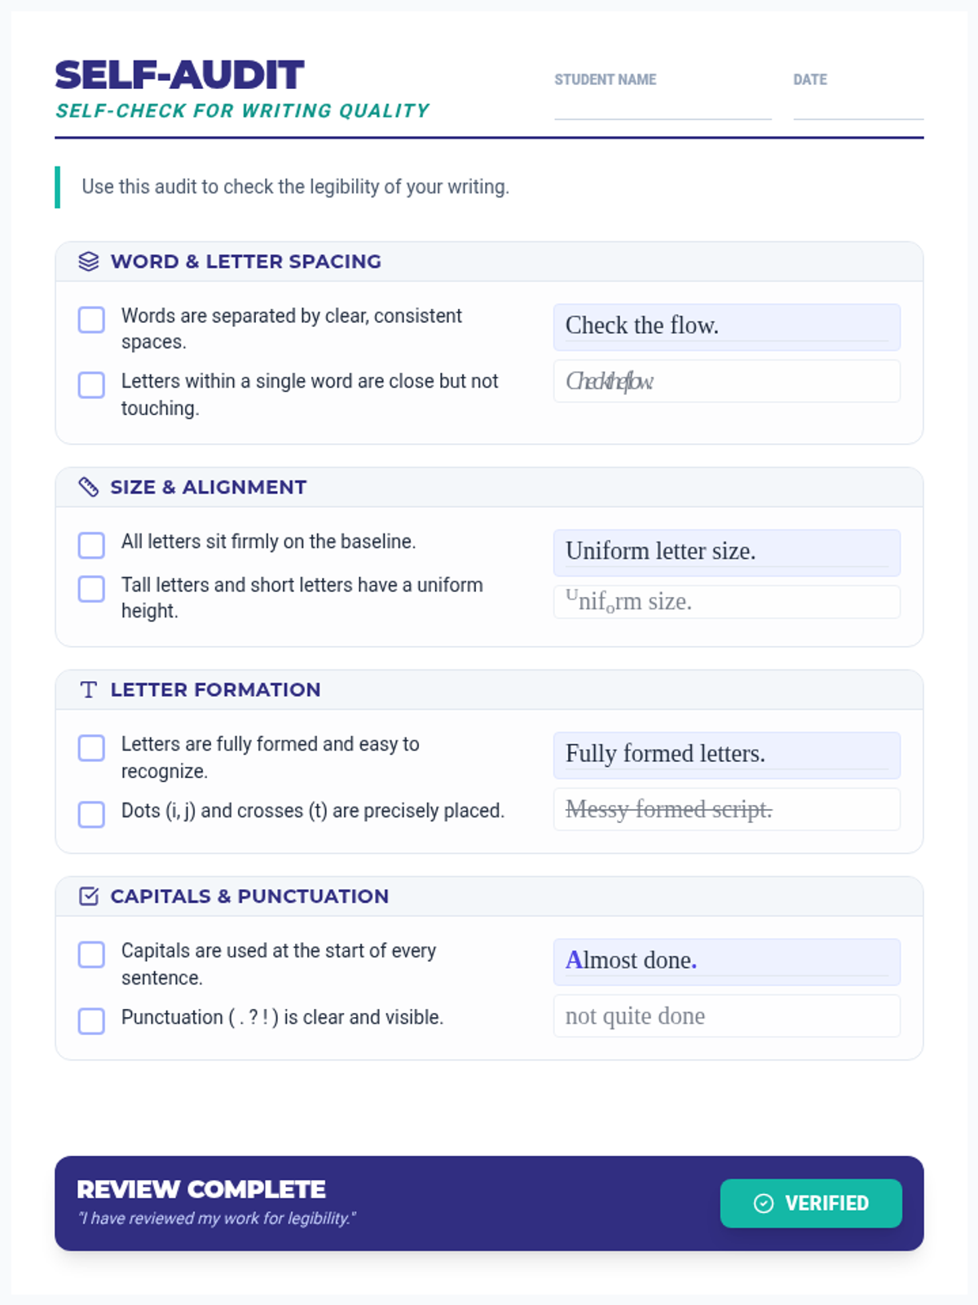This screenshot has height=1305, width=978.
Task: Click the circled check icon in Verified button
Action: point(764,1203)
